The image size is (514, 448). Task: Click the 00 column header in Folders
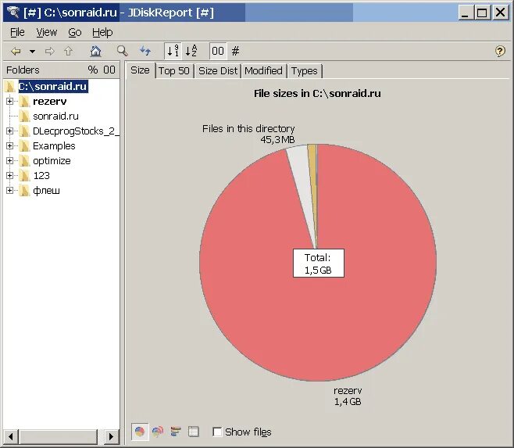coord(109,70)
